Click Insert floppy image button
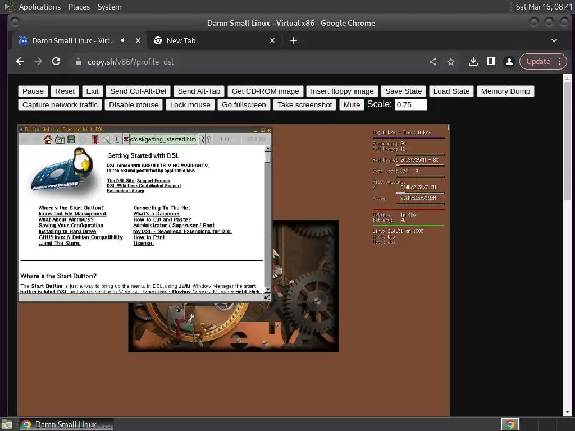The height and width of the screenshot is (431, 575). point(342,91)
